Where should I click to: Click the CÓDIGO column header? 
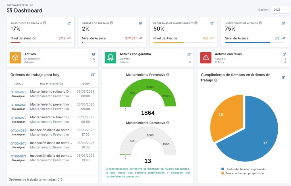click(18, 84)
